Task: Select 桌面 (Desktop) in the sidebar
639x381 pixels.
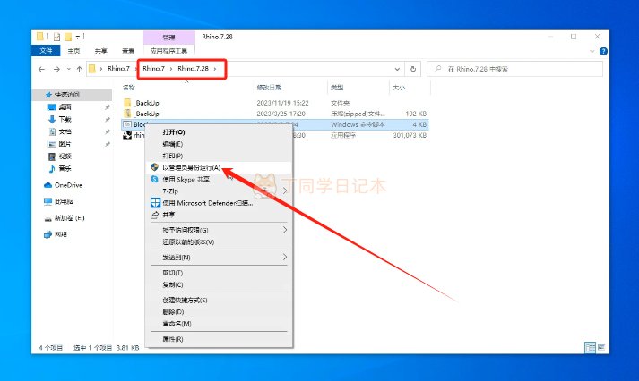Action: pyautogui.click(x=65, y=107)
